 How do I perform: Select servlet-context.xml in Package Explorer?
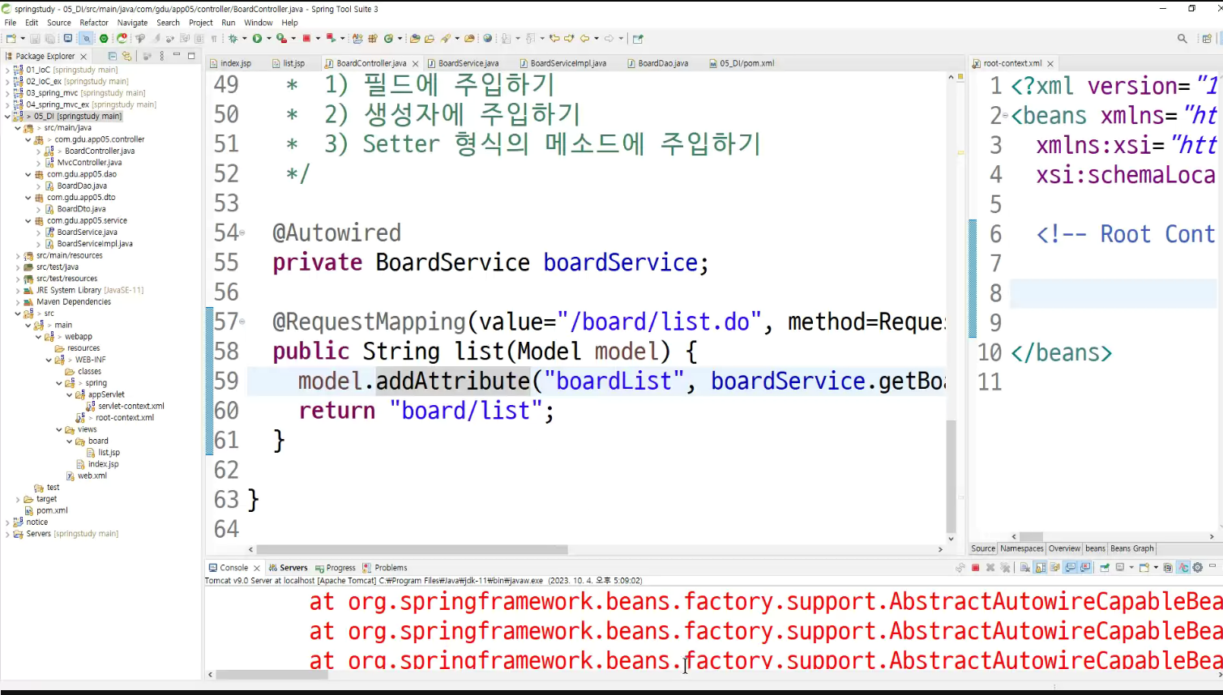click(130, 406)
